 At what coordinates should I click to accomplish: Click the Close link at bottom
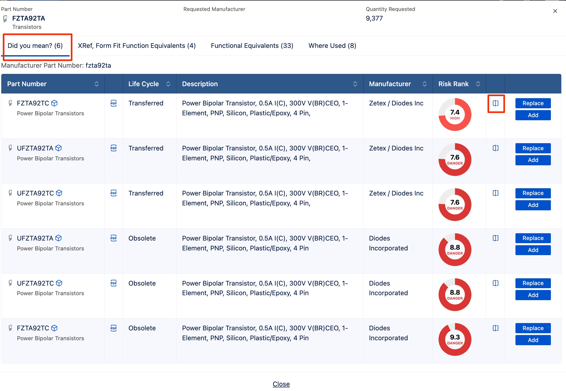281,384
